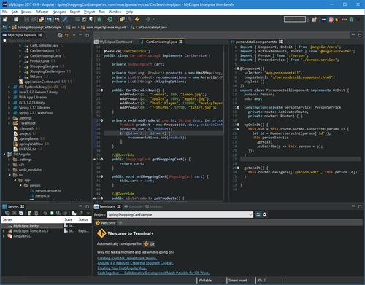Image resolution: width=365 pixels, height=285 pixels.
Task: Collapse the ngOnInit fold marker in TypeScript editor
Action: point(238,125)
